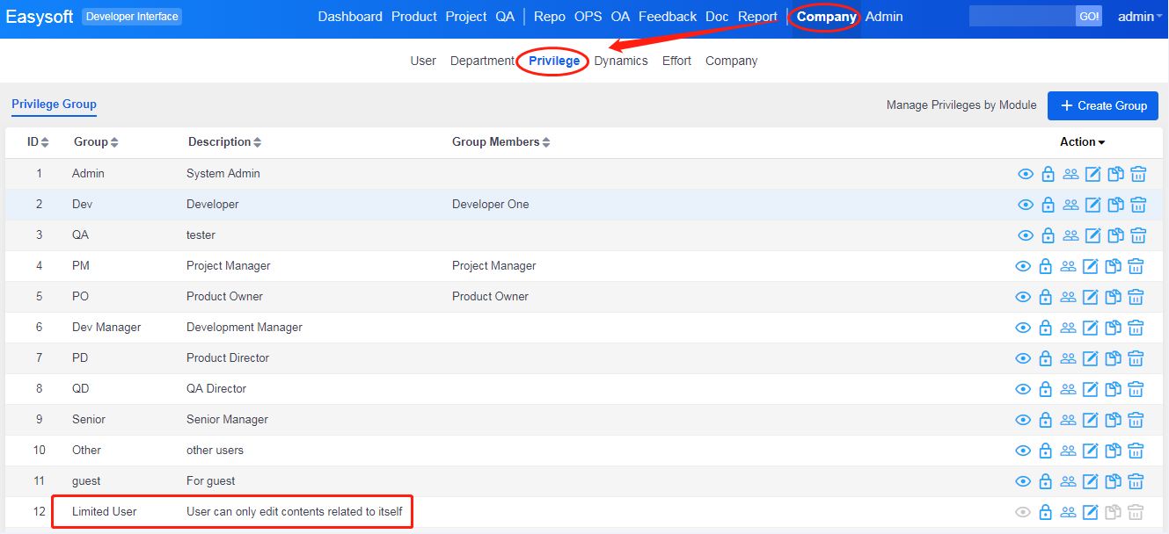Edit the PM group via pencil icon
The image size is (1169, 534).
tap(1091, 266)
